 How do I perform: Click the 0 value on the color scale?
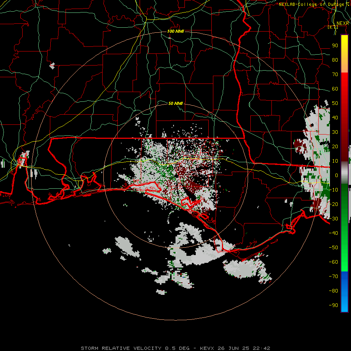point(337,175)
